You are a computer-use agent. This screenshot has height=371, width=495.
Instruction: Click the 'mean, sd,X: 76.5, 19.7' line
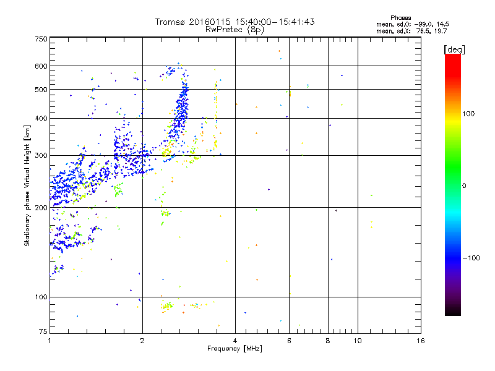411,31
